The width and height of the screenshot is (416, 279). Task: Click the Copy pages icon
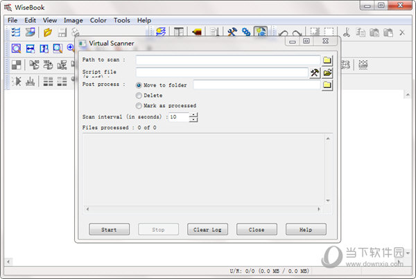(x=361, y=33)
